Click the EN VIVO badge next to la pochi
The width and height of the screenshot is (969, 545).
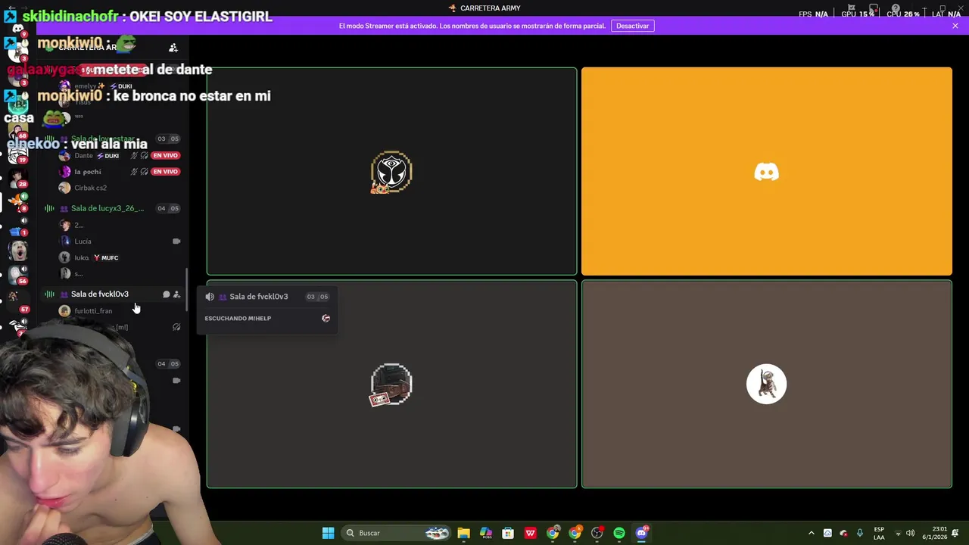pos(165,172)
